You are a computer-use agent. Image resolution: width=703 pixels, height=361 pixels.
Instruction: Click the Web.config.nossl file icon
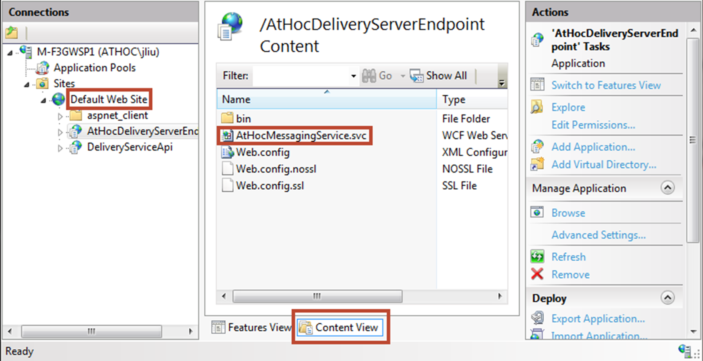227,169
